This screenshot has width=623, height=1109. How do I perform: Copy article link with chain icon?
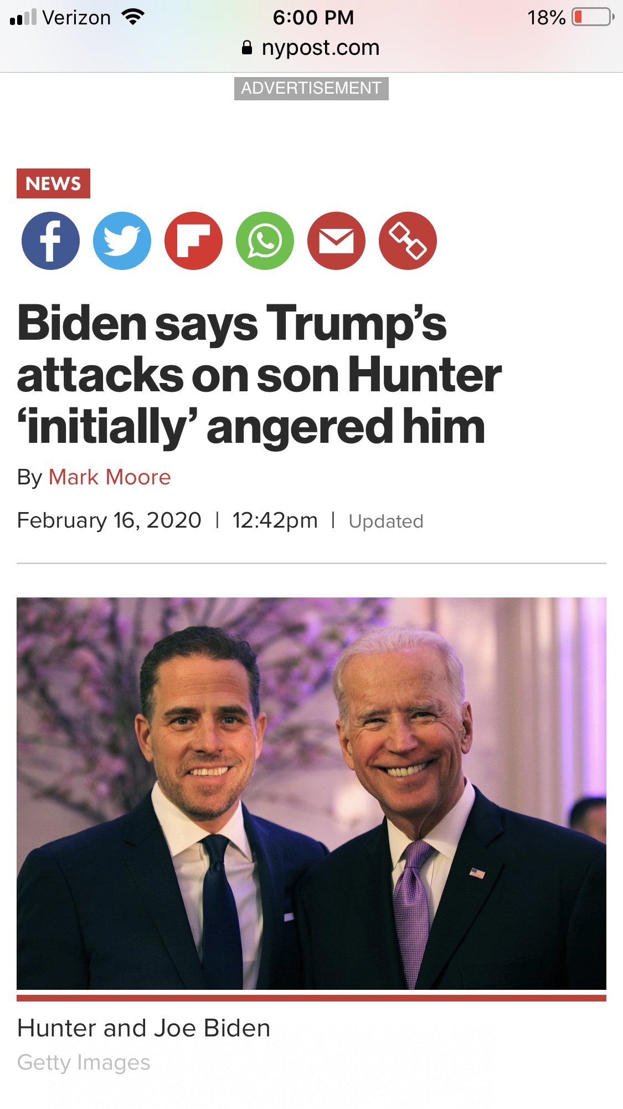(x=408, y=241)
